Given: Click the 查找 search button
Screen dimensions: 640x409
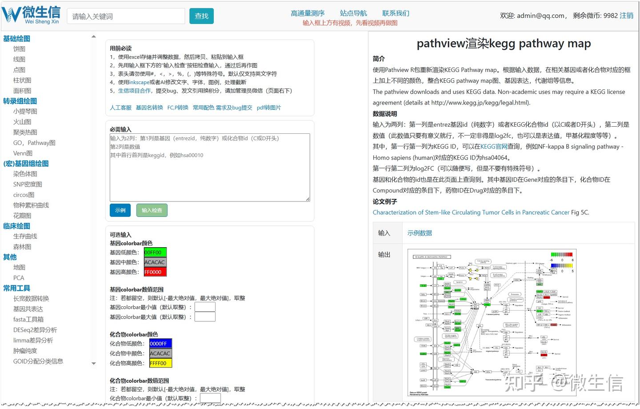Looking at the screenshot, I should (201, 16).
